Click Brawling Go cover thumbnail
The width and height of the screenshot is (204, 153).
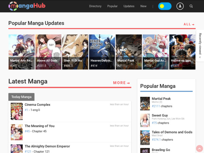point(145,151)
